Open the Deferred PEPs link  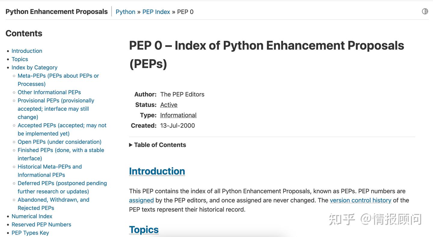62,183
